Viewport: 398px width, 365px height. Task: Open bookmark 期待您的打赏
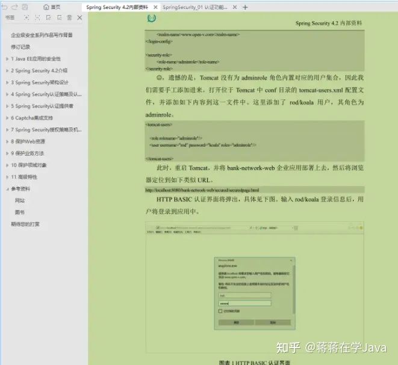pyautogui.click(x=25, y=224)
